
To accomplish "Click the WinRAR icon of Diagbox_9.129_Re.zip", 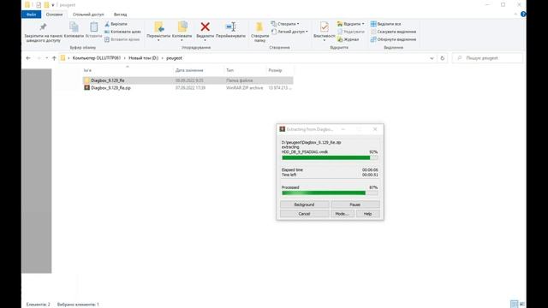I will tap(87, 88).
